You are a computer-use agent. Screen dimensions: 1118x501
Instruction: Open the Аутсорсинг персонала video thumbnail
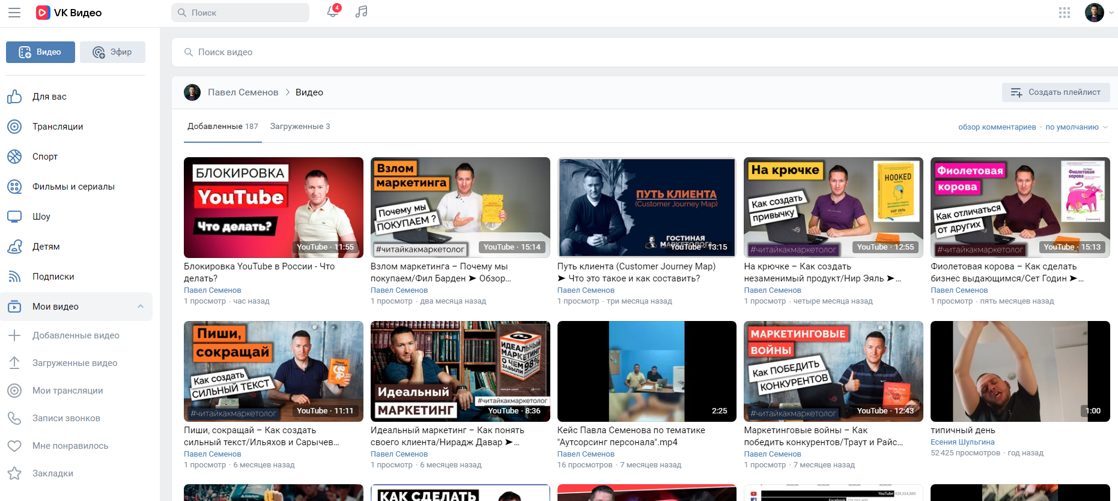pyautogui.click(x=647, y=371)
